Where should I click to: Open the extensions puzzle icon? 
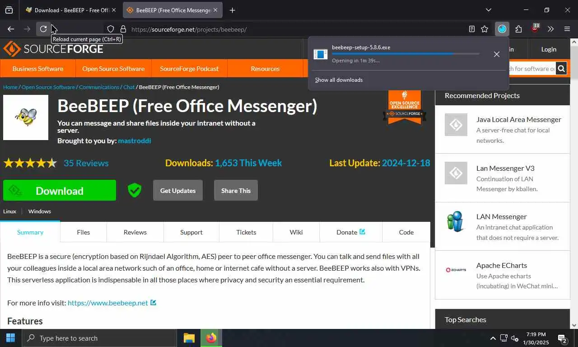pos(518,29)
